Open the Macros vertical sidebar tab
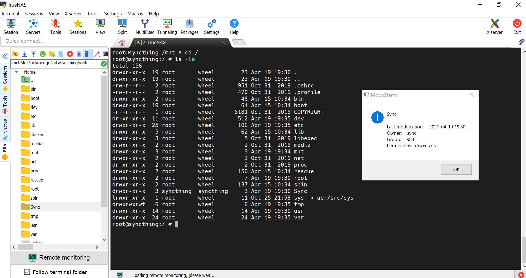 click(x=5, y=129)
